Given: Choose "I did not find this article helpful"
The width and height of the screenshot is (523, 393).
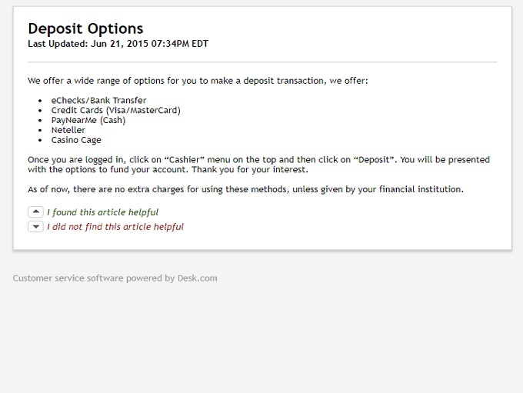Looking at the screenshot, I should pos(115,227).
